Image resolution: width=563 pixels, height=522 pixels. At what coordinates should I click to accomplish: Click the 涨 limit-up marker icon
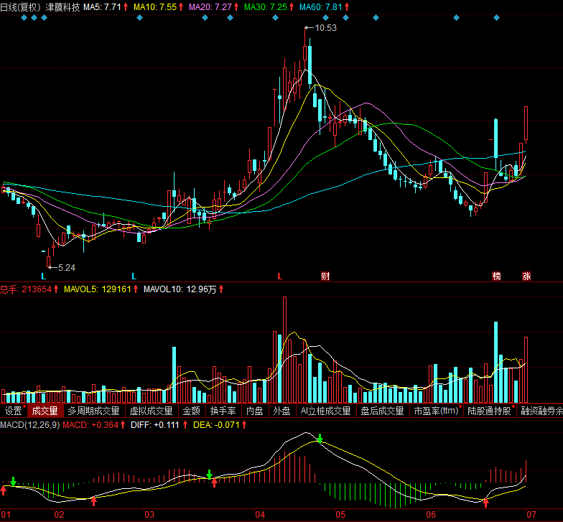[x=526, y=276]
